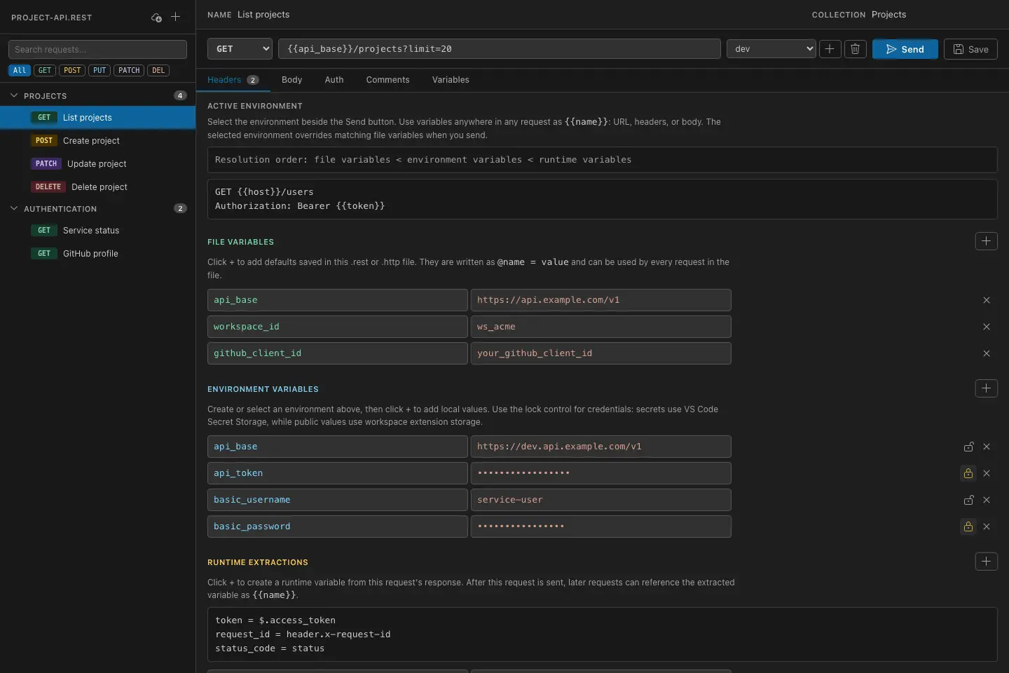Delete the environment with trash icon
The image size is (1009, 673).
855,49
